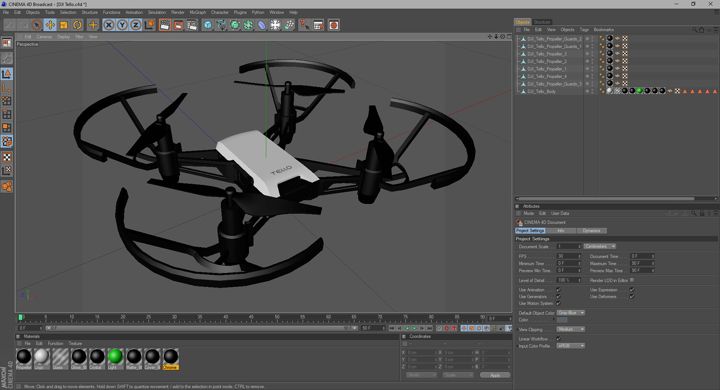Open the Objects manager search icon
Viewport: 720px width, 390px height.
(695, 30)
